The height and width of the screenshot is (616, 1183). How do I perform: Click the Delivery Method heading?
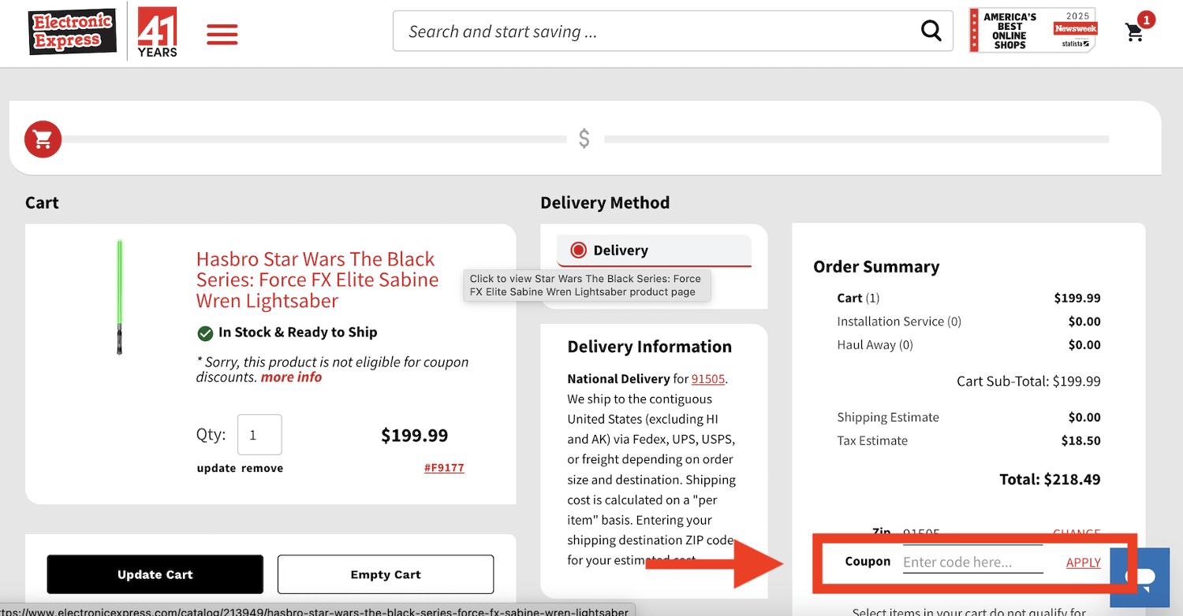coord(605,202)
